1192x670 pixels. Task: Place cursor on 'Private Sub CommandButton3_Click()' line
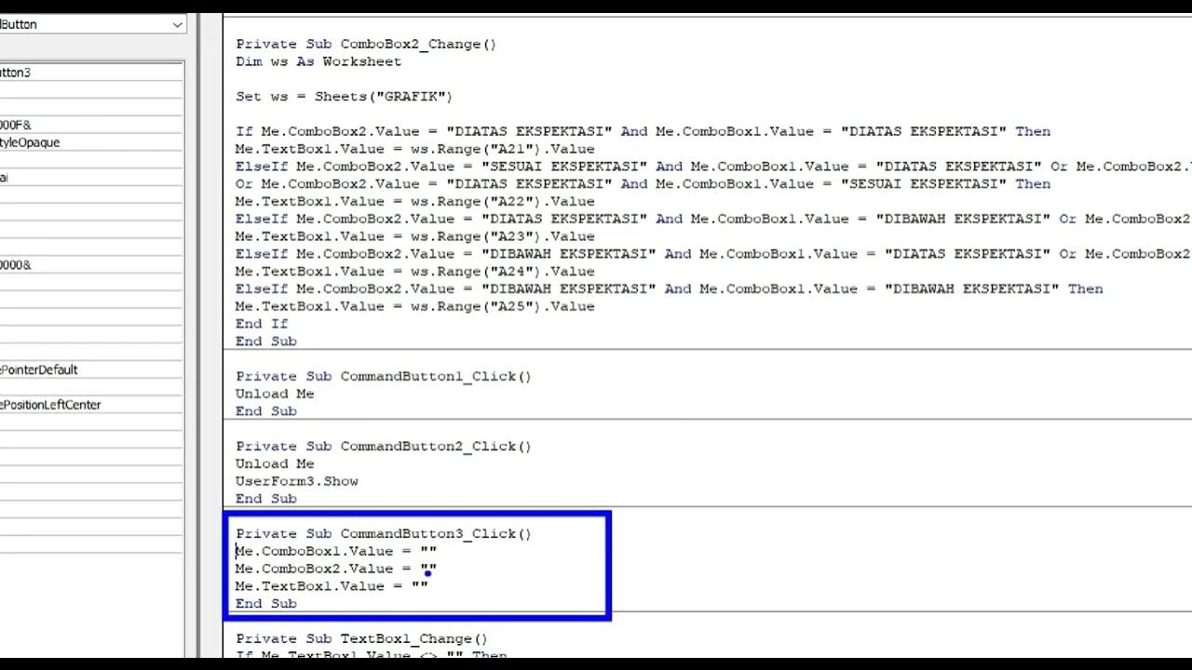[384, 534]
